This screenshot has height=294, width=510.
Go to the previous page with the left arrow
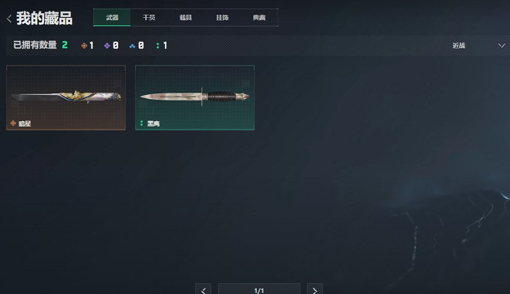point(203,290)
